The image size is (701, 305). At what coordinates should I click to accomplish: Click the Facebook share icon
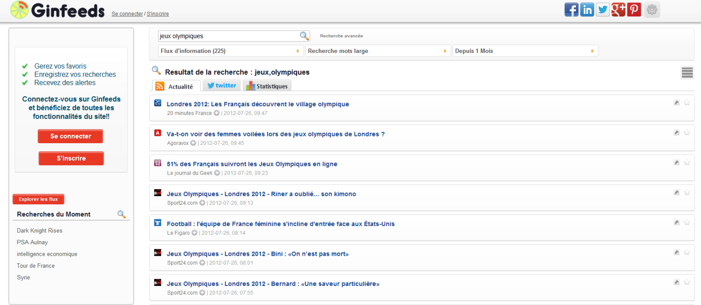pyautogui.click(x=571, y=10)
